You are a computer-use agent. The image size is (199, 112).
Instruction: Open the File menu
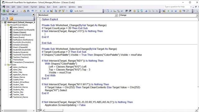click(8, 7)
